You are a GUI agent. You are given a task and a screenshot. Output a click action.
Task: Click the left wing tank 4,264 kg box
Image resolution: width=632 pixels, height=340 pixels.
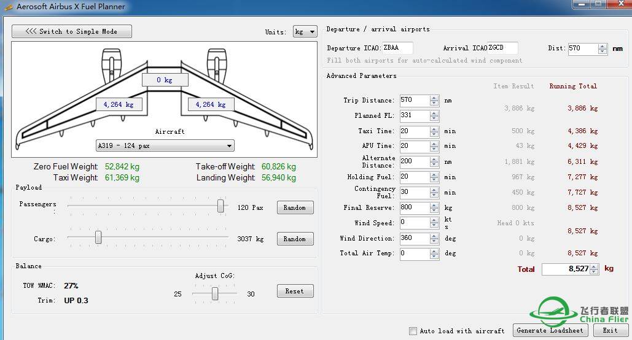[x=119, y=104]
